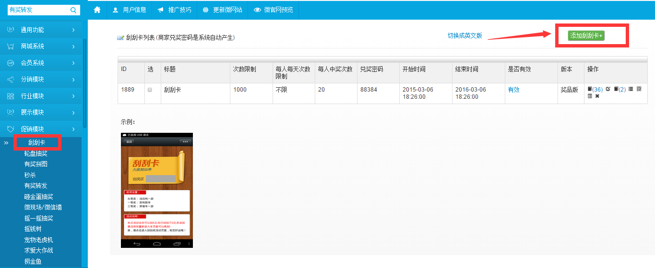Click the record icon beside (36)
Image resolution: width=655 pixels, height=268 pixels.
coord(590,89)
